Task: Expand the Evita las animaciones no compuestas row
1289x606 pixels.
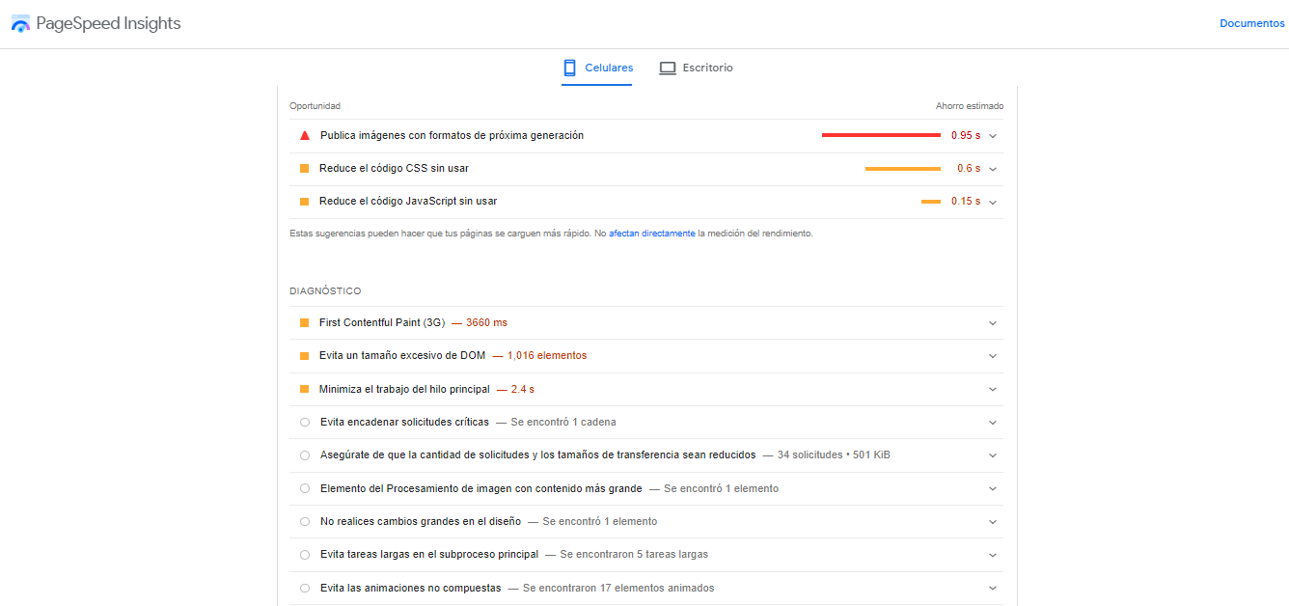Action: 992,587
